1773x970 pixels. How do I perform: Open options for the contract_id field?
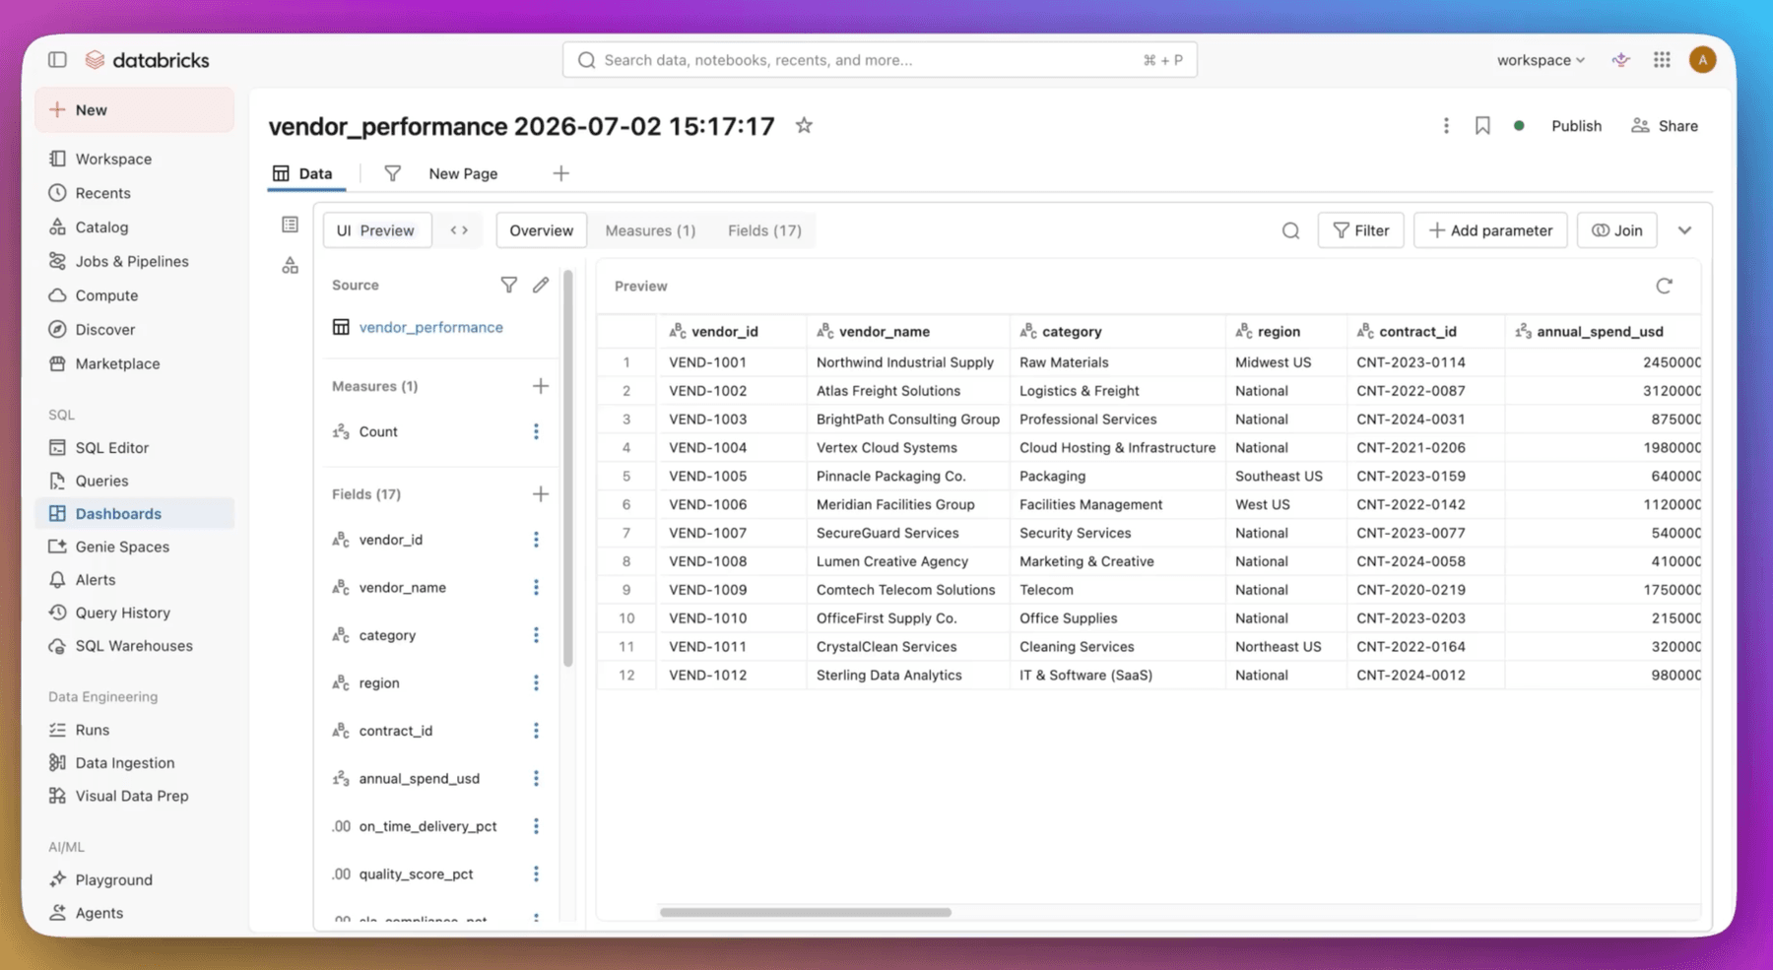pos(536,731)
